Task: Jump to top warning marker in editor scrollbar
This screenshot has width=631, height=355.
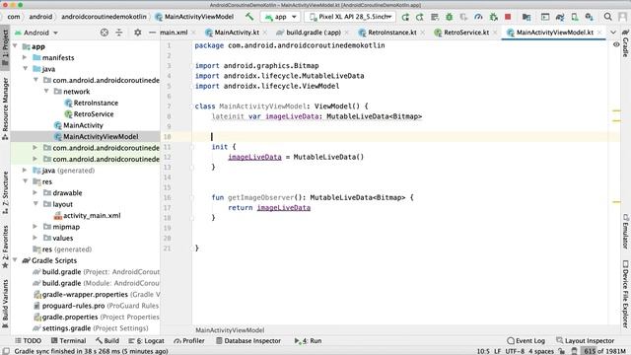Action: pos(616,110)
